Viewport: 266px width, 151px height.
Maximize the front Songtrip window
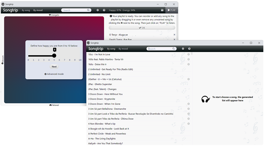click(x=251, y=43)
